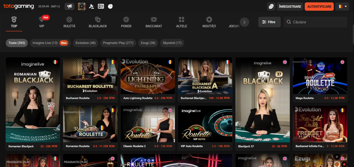The height and width of the screenshot is (167, 354).
Task: Click the 'Bucharest Roulette' title under thumbnail
Action: click(78, 98)
